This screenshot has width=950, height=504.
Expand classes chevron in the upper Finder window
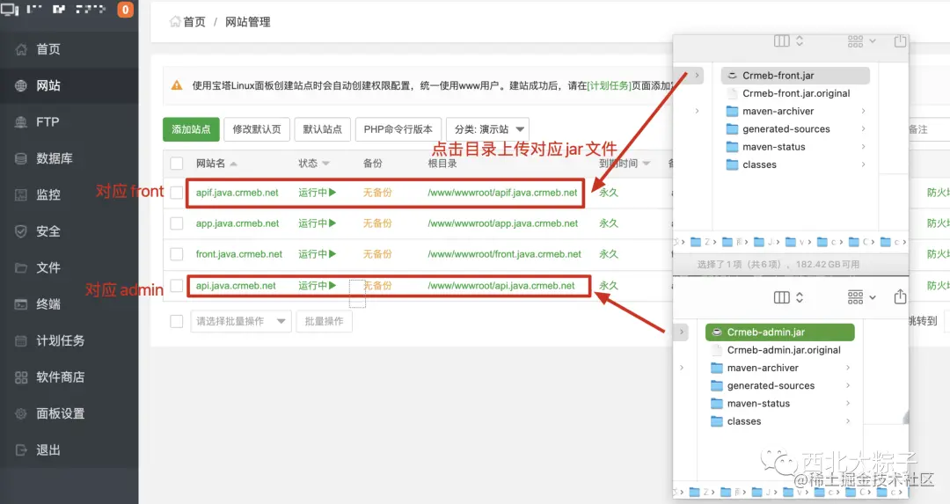pyautogui.click(x=864, y=164)
